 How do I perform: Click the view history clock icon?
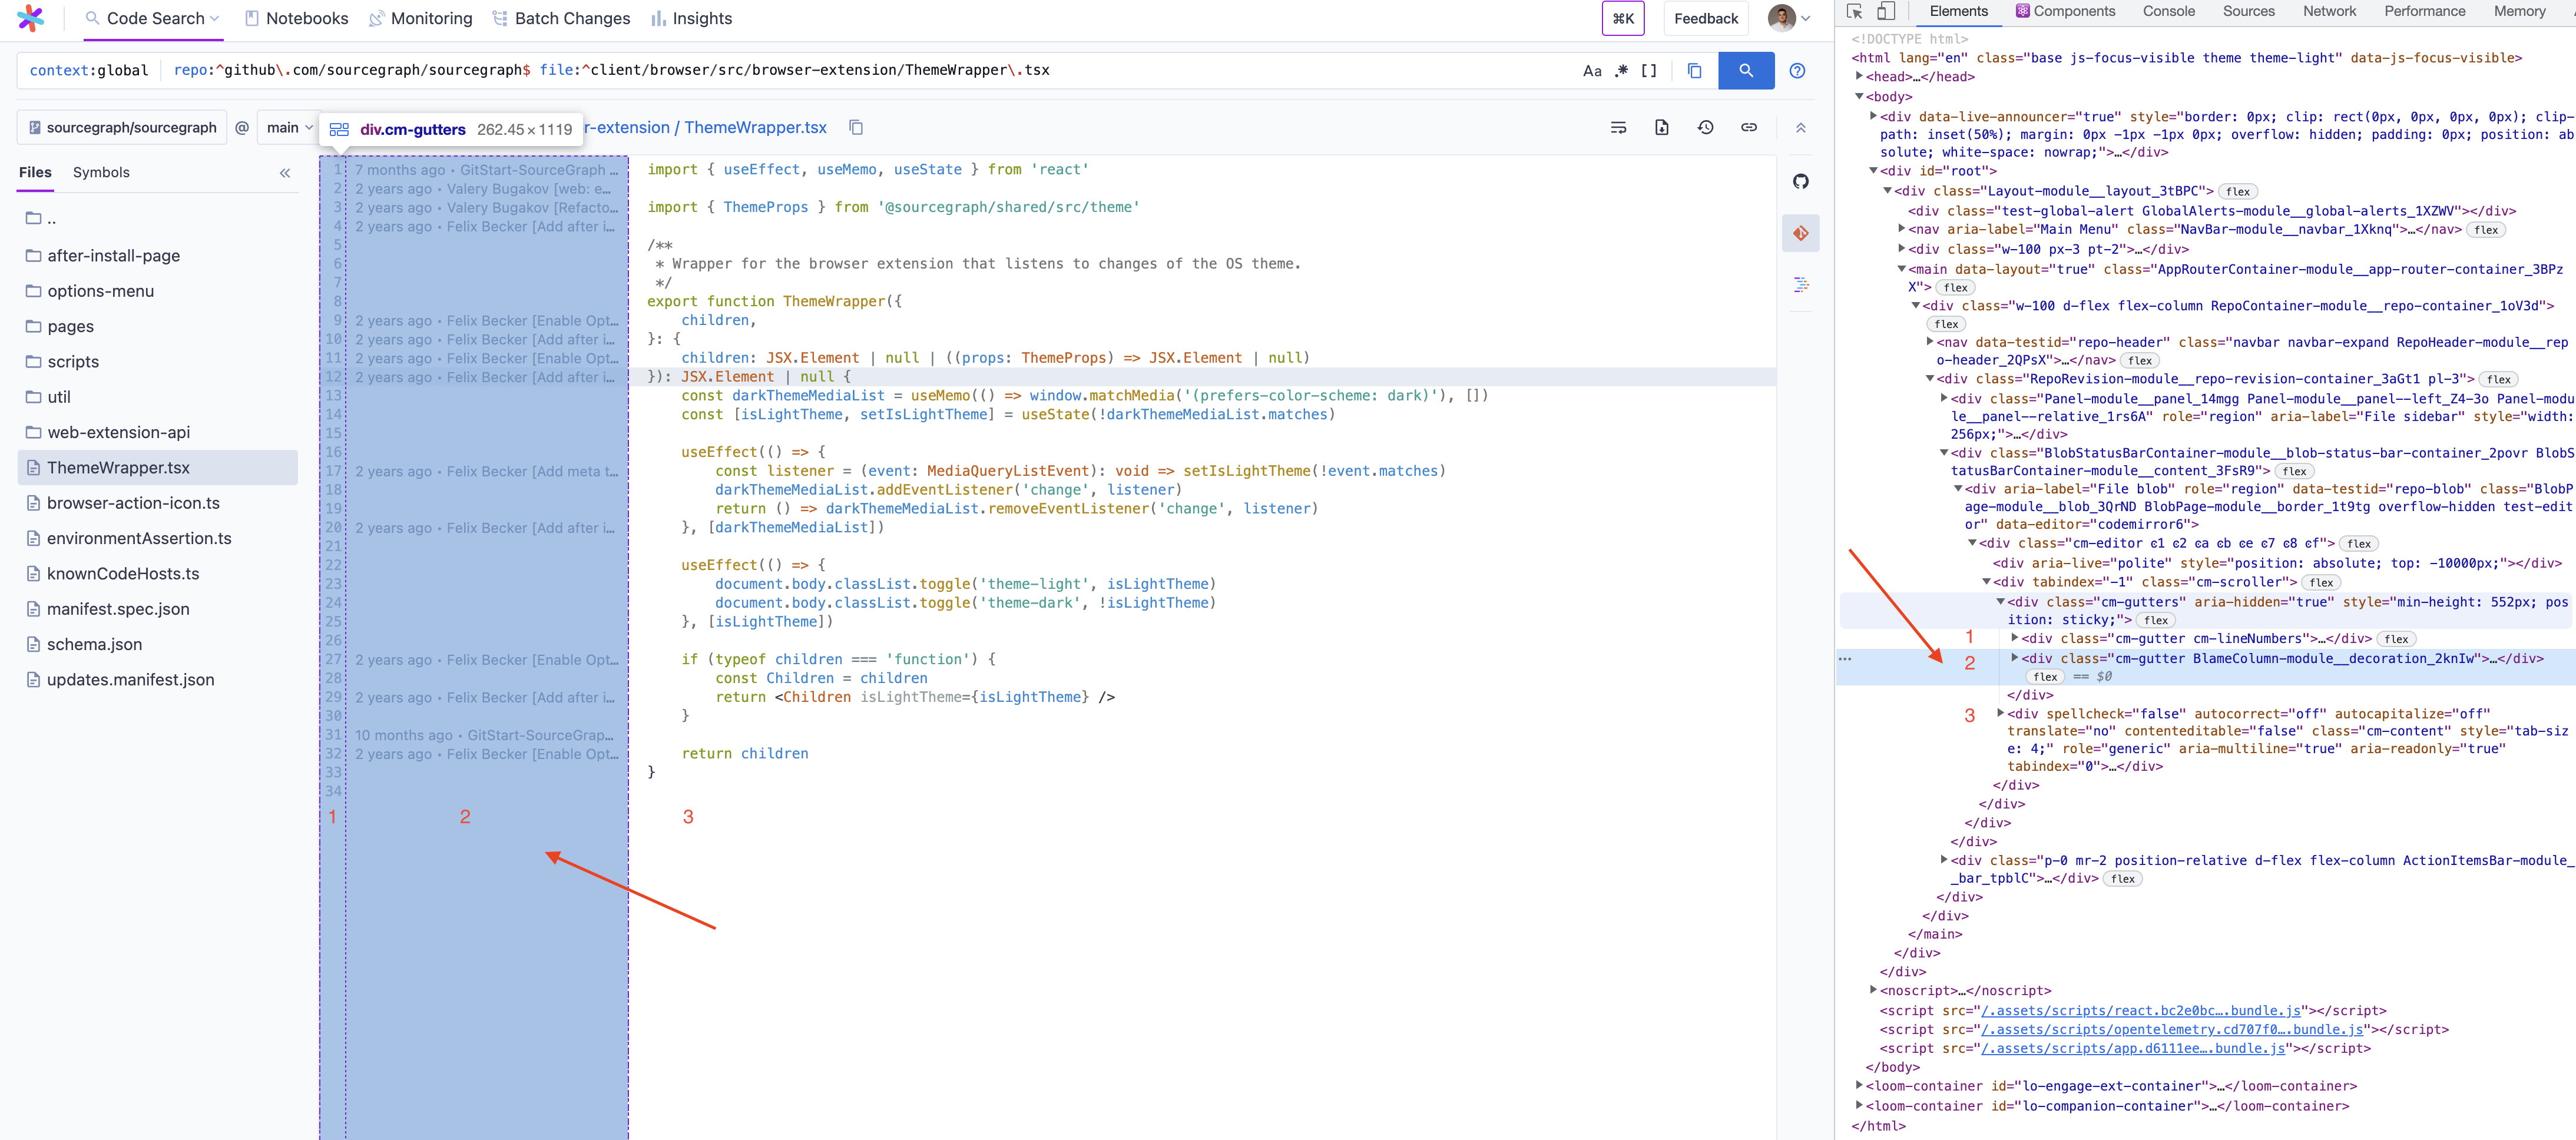1705,127
